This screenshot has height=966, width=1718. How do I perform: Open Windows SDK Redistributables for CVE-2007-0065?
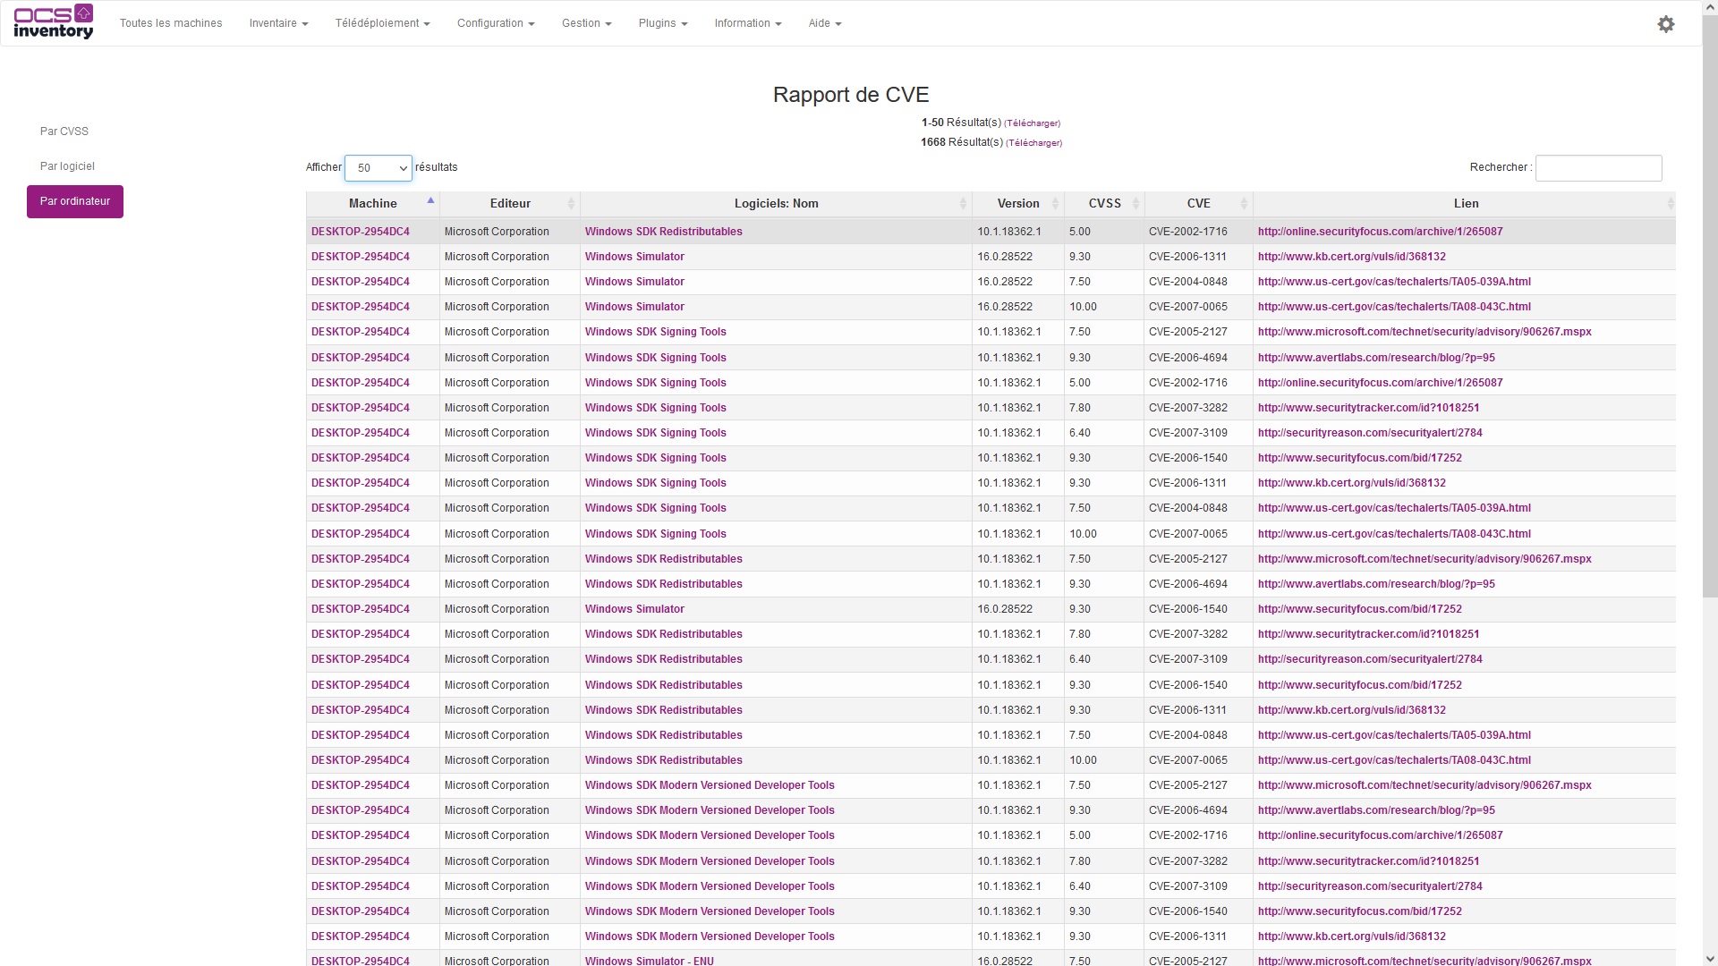click(664, 760)
